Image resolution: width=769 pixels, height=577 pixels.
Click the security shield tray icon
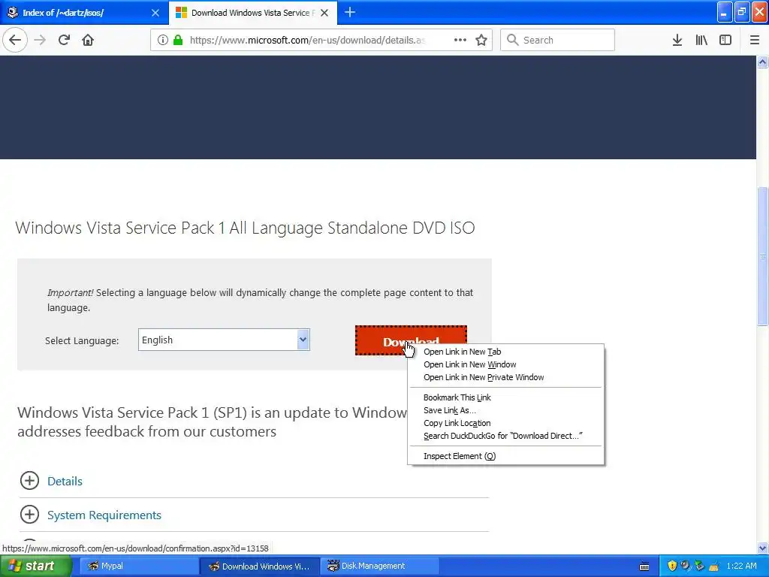672,566
